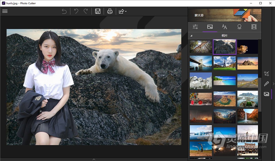275x161 pixels.
Task: Choose the mountain valley thumbnail
Action: click(x=225, y=116)
